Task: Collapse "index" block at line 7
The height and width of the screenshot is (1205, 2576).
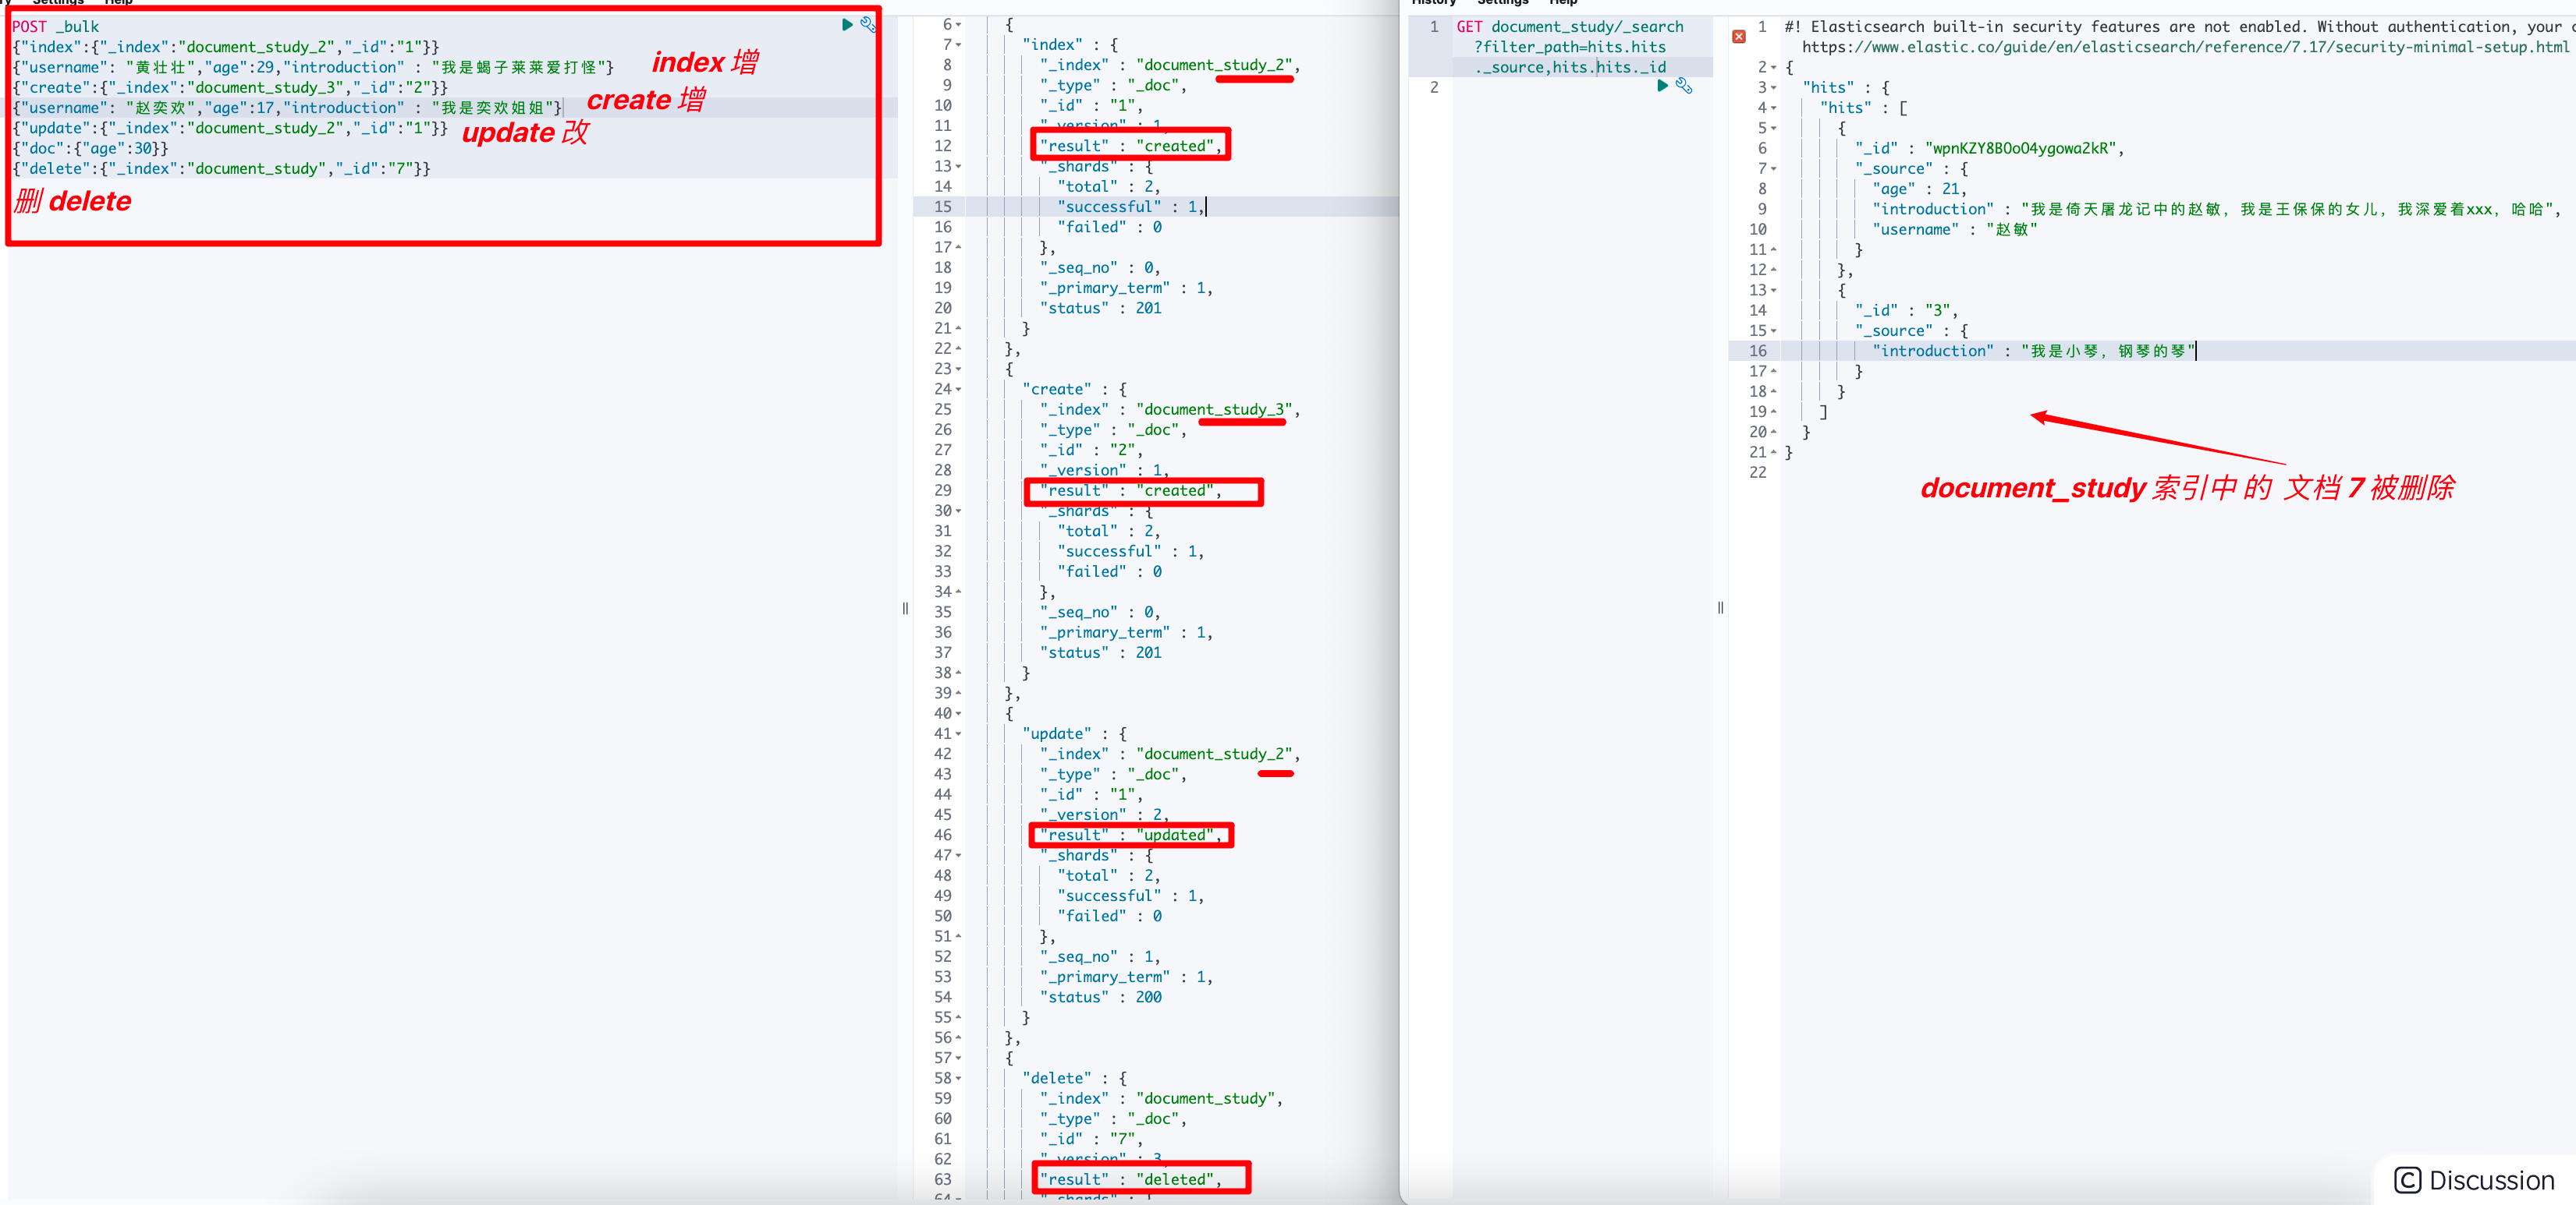Action: click(959, 45)
